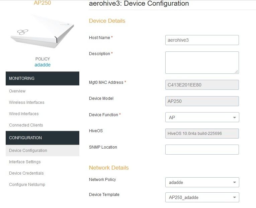Open the adadde policy link
The image size is (256, 208).
(x=42, y=65)
